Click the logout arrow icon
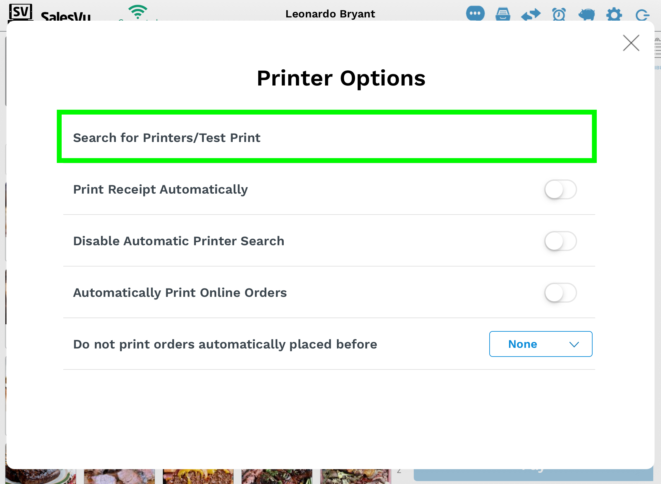The image size is (661, 484). [x=642, y=15]
